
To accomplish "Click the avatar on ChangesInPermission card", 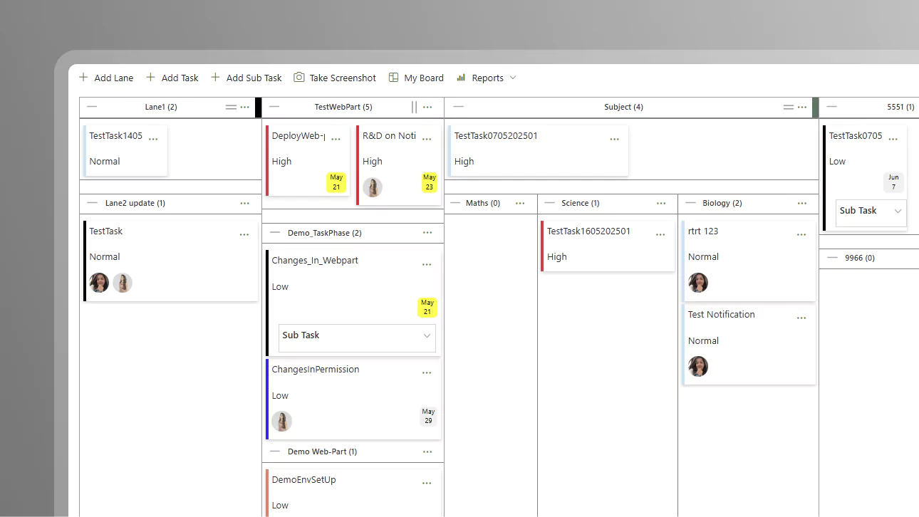I will [282, 421].
